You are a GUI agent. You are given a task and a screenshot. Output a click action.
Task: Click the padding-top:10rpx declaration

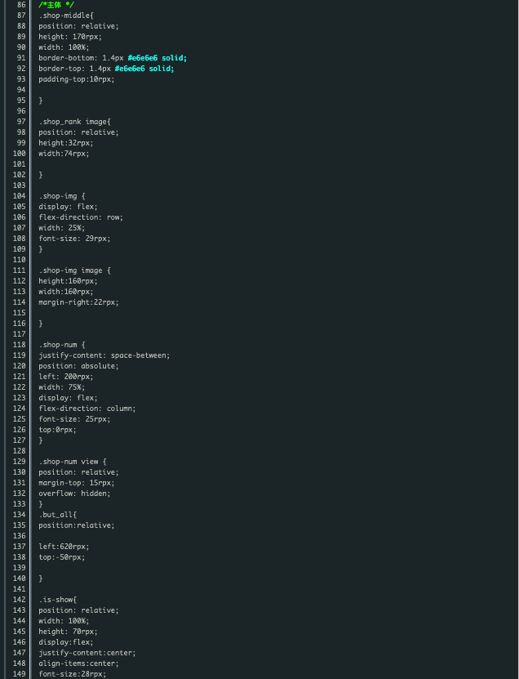click(77, 79)
